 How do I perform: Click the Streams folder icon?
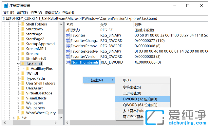(23, 54)
